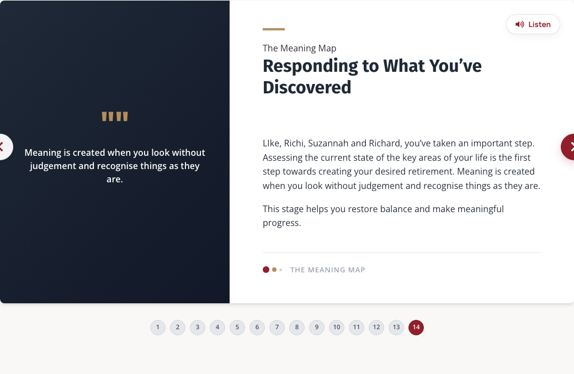Jump to page 1
The width and height of the screenshot is (574, 374).
[158, 327]
